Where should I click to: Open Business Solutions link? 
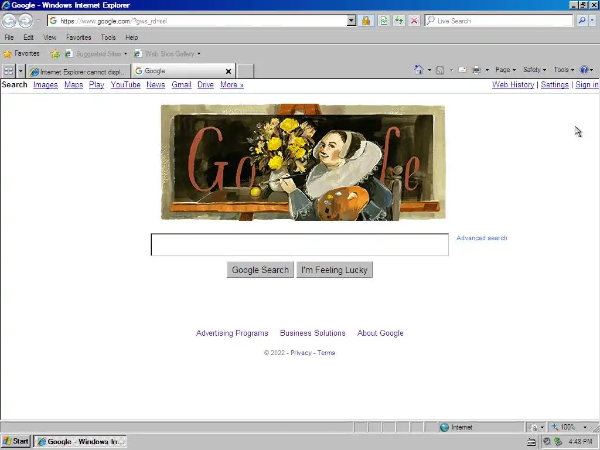(313, 333)
